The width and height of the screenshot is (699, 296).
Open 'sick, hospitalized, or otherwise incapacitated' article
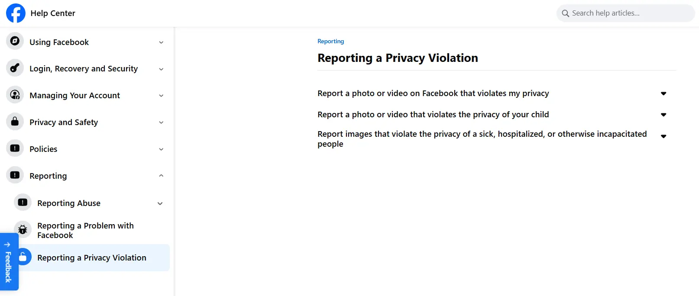482,139
